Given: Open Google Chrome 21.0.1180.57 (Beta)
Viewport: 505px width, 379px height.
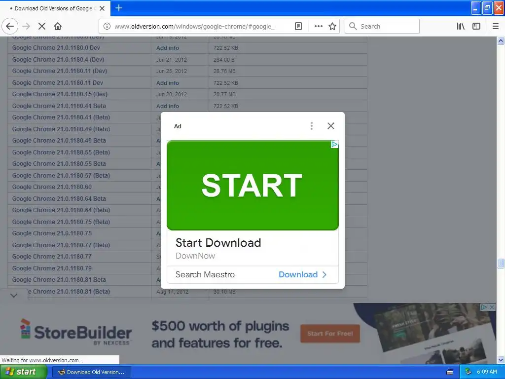Looking at the screenshot, I should (61, 176).
